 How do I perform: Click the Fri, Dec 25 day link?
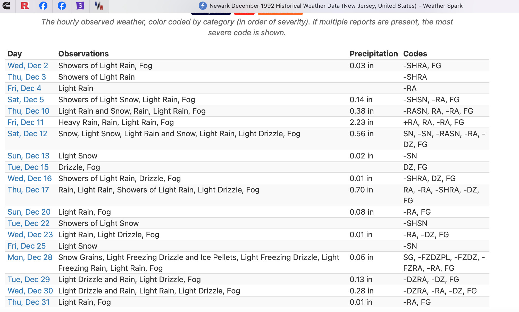pyautogui.click(x=27, y=246)
